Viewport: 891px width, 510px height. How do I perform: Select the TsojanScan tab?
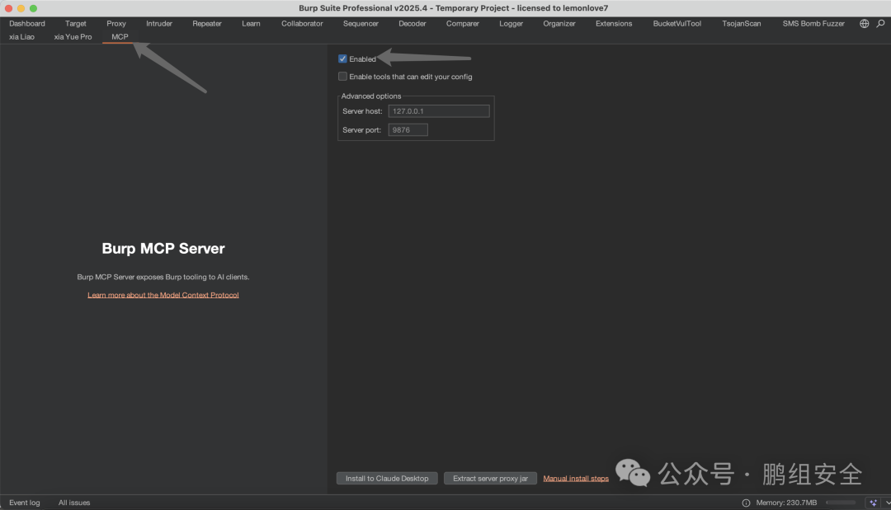[741, 23]
